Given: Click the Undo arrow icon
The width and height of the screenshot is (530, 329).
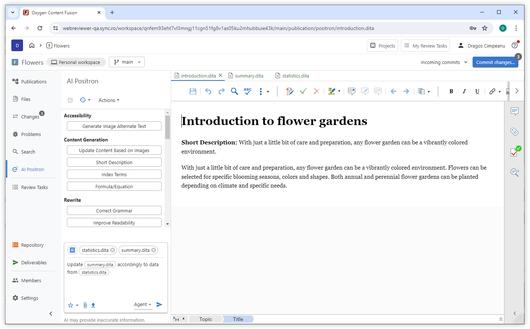Looking at the screenshot, I should pos(208,91).
